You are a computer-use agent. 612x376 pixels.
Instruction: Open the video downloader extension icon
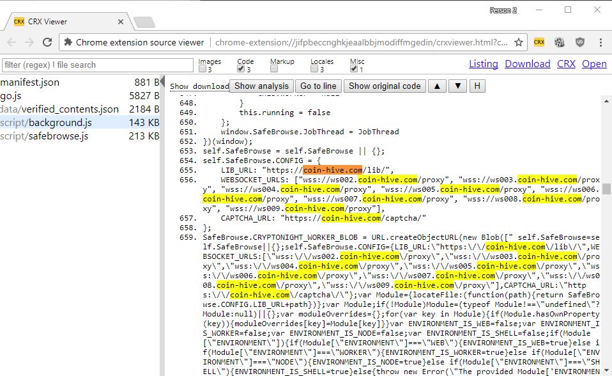point(559,41)
